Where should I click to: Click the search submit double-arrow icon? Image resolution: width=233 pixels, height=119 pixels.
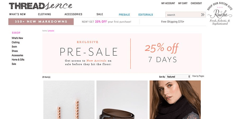click(203, 15)
